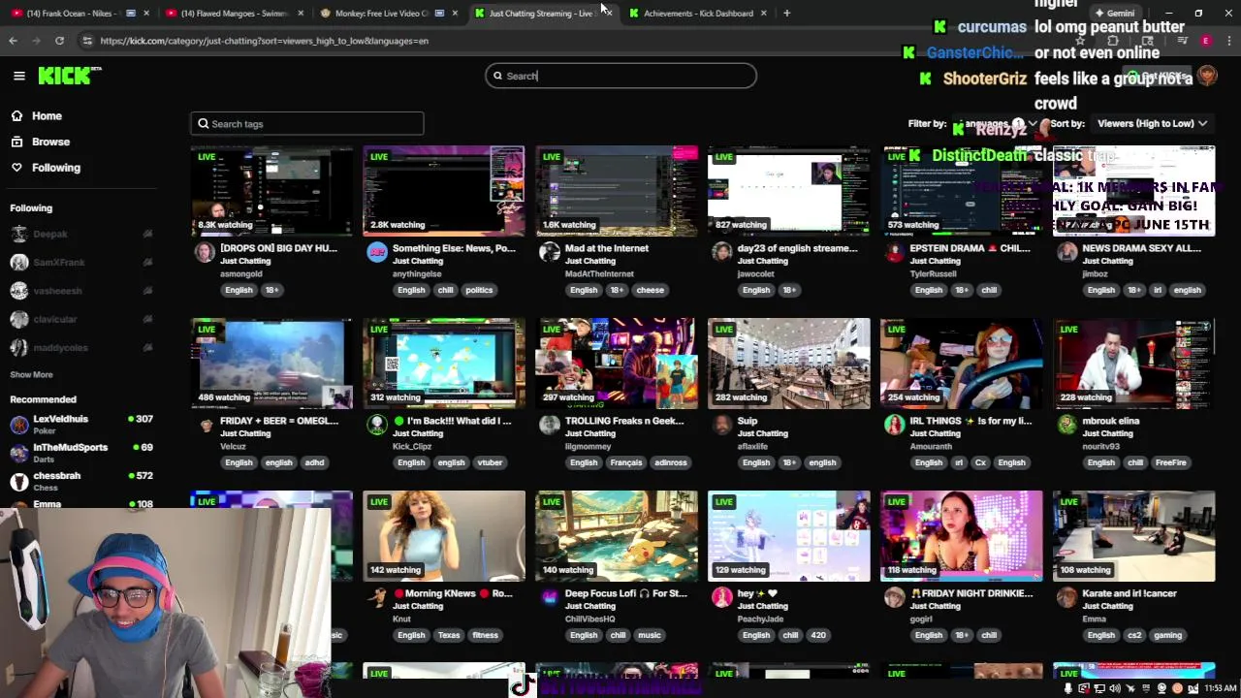Screen dimensions: 1241x698
Task: Click LexVeldhuis avatar in Recommended
Action: (x=19, y=424)
